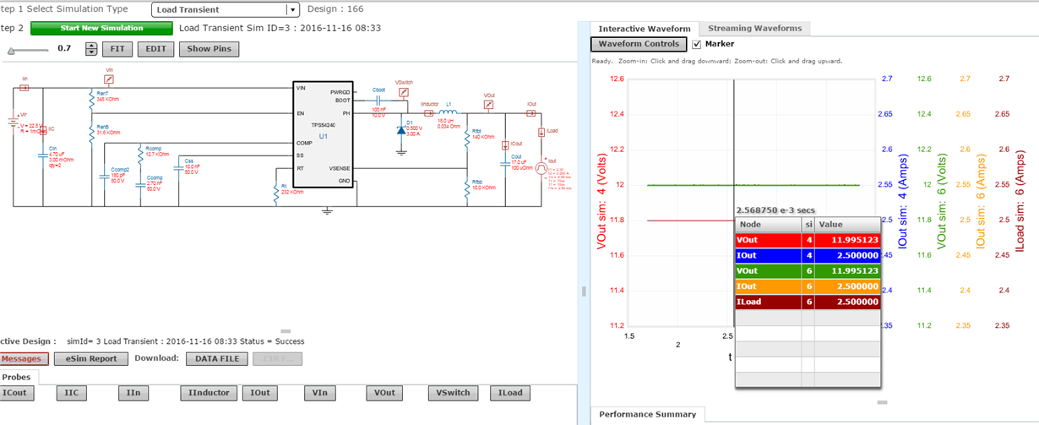Click the Vin voltage probe icon
Screen dimensions: 1039x425
pyautogui.click(x=109, y=79)
